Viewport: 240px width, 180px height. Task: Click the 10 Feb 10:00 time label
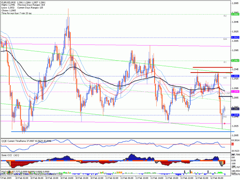[x=52, y=178]
